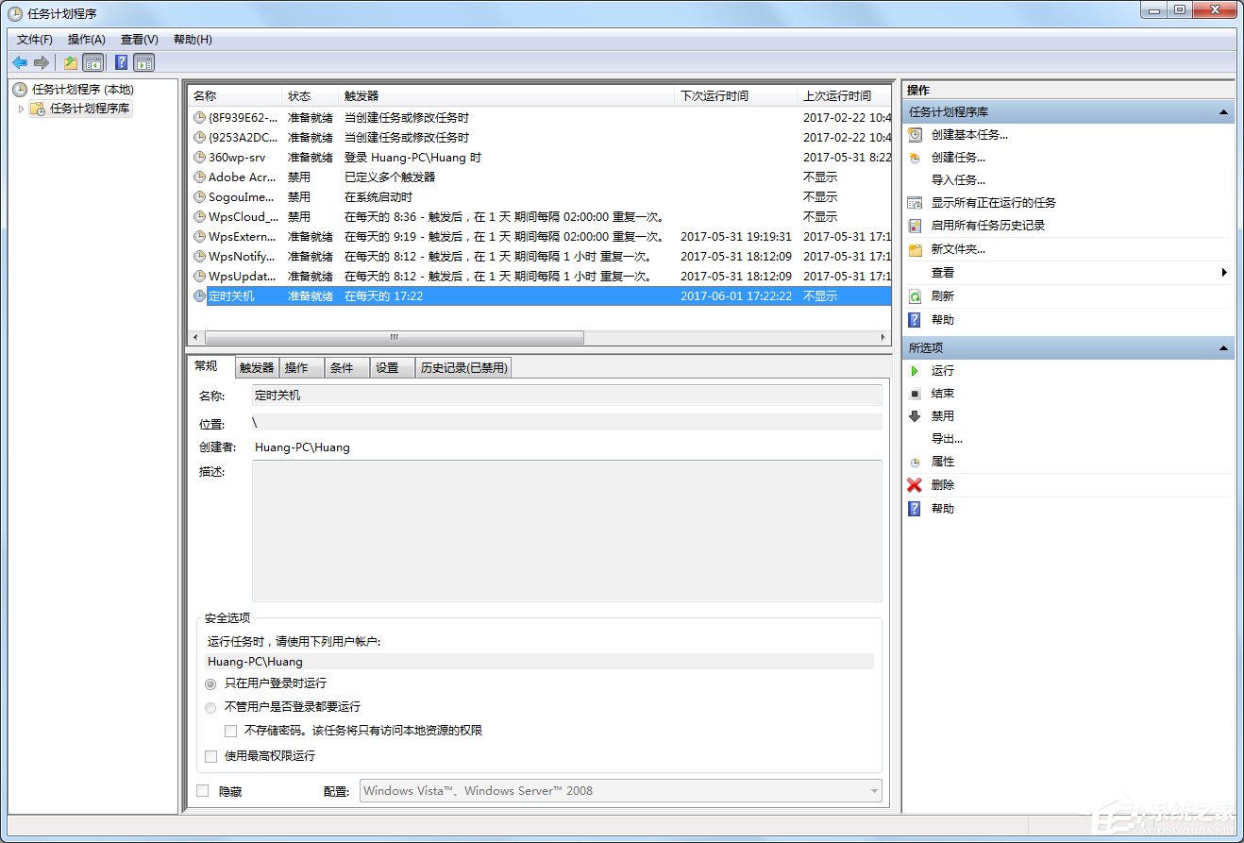1244x843 pixels.
Task: Select 不管用户是否登录都要运行 option
Action: coord(211,706)
